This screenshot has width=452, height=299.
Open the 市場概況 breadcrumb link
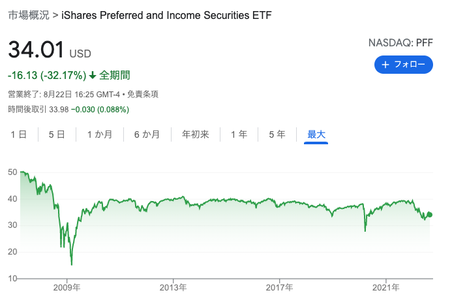(x=29, y=15)
